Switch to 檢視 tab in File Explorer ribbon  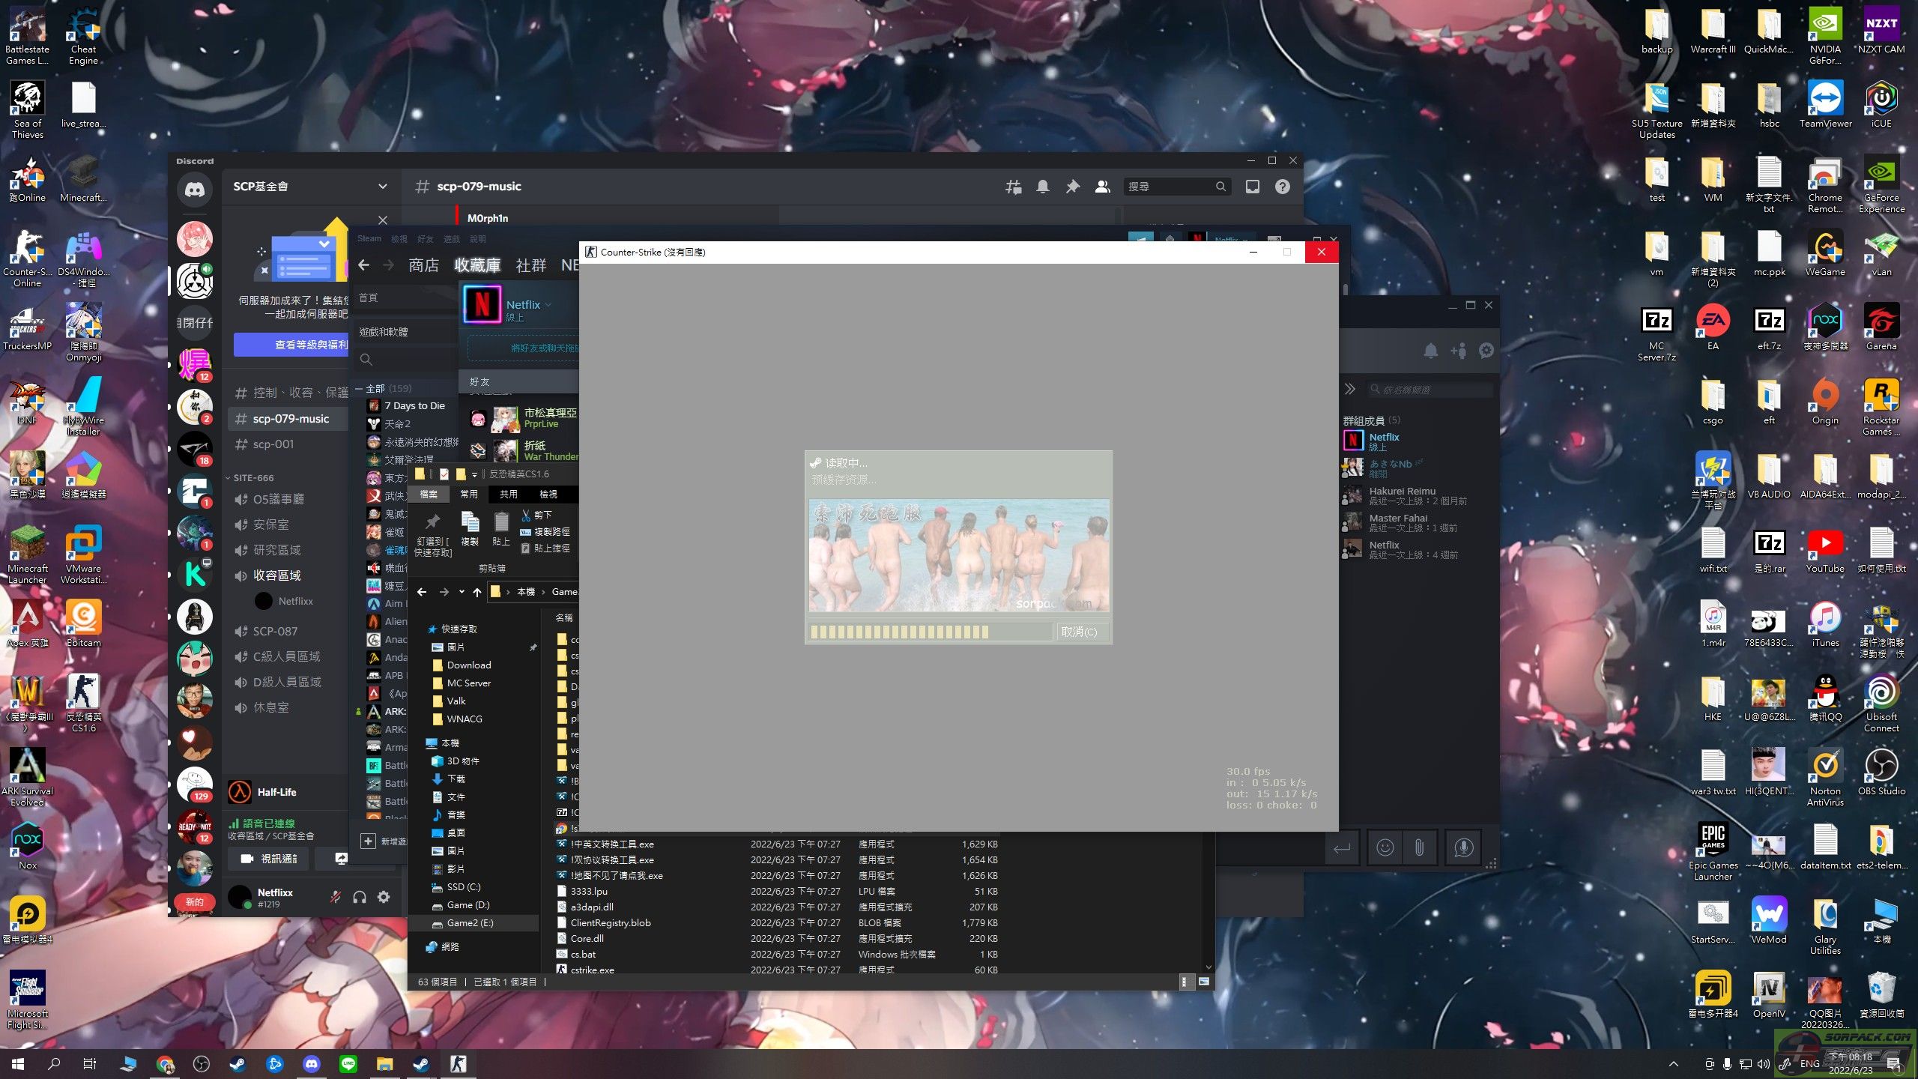pyautogui.click(x=548, y=494)
